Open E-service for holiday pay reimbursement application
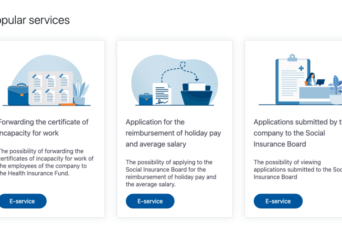 click(x=150, y=201)
